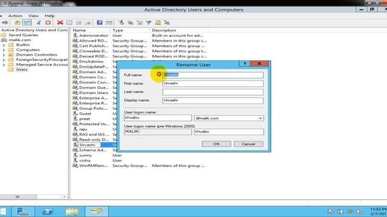Click the pre-Windows 2000 logon name field

(x=229, y=131)
